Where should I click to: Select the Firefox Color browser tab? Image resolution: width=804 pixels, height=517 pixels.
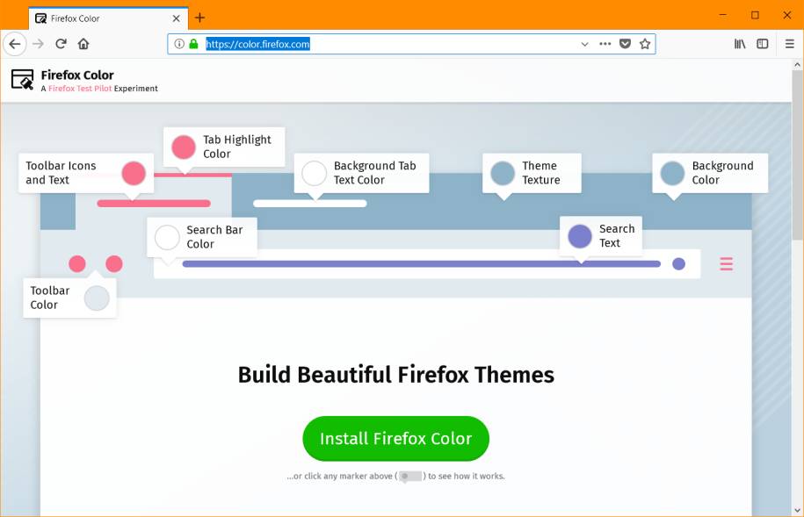point(97,18)
